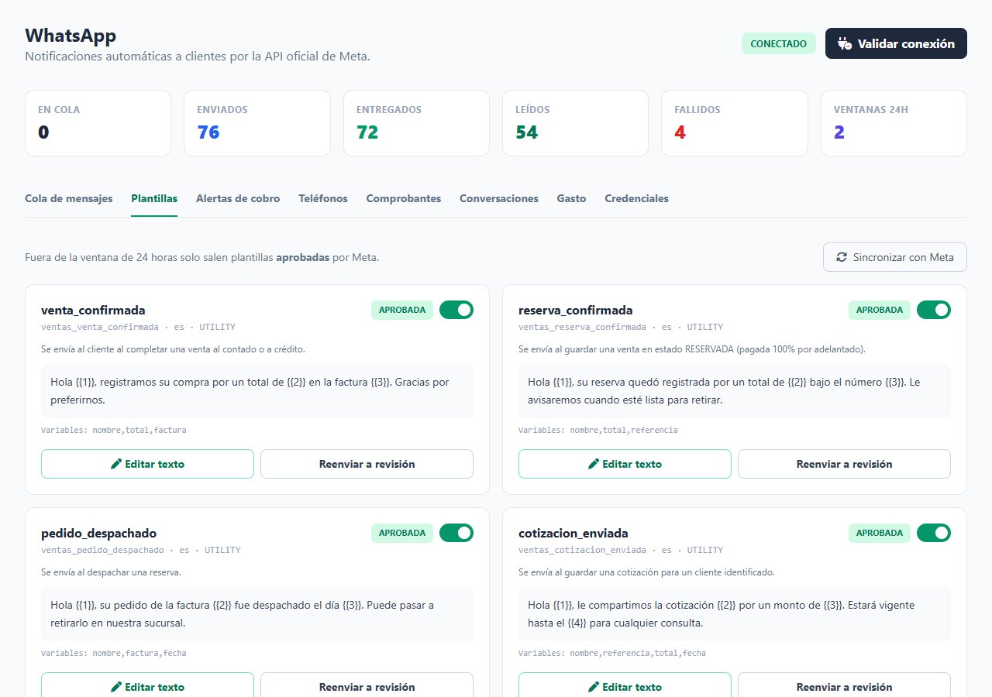Disable the venta_confirmada template toggle
The width and height of the screenshot is (992, 697).
(x=456, y=310)
